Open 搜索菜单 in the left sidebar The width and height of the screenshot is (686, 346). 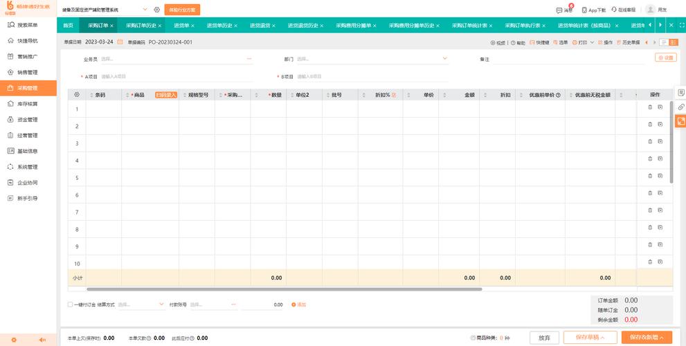(x=28, y=25)
